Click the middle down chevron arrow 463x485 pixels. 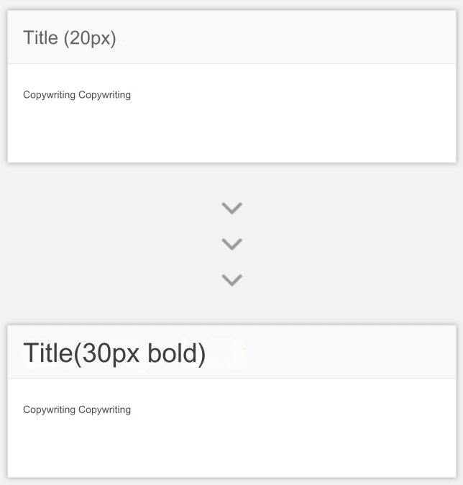click(232, 244)
